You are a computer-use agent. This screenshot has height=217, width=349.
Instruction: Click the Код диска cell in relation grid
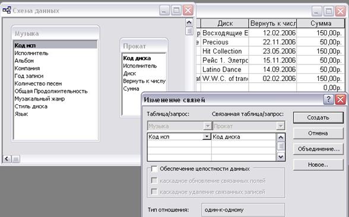[x=244, y=137]
